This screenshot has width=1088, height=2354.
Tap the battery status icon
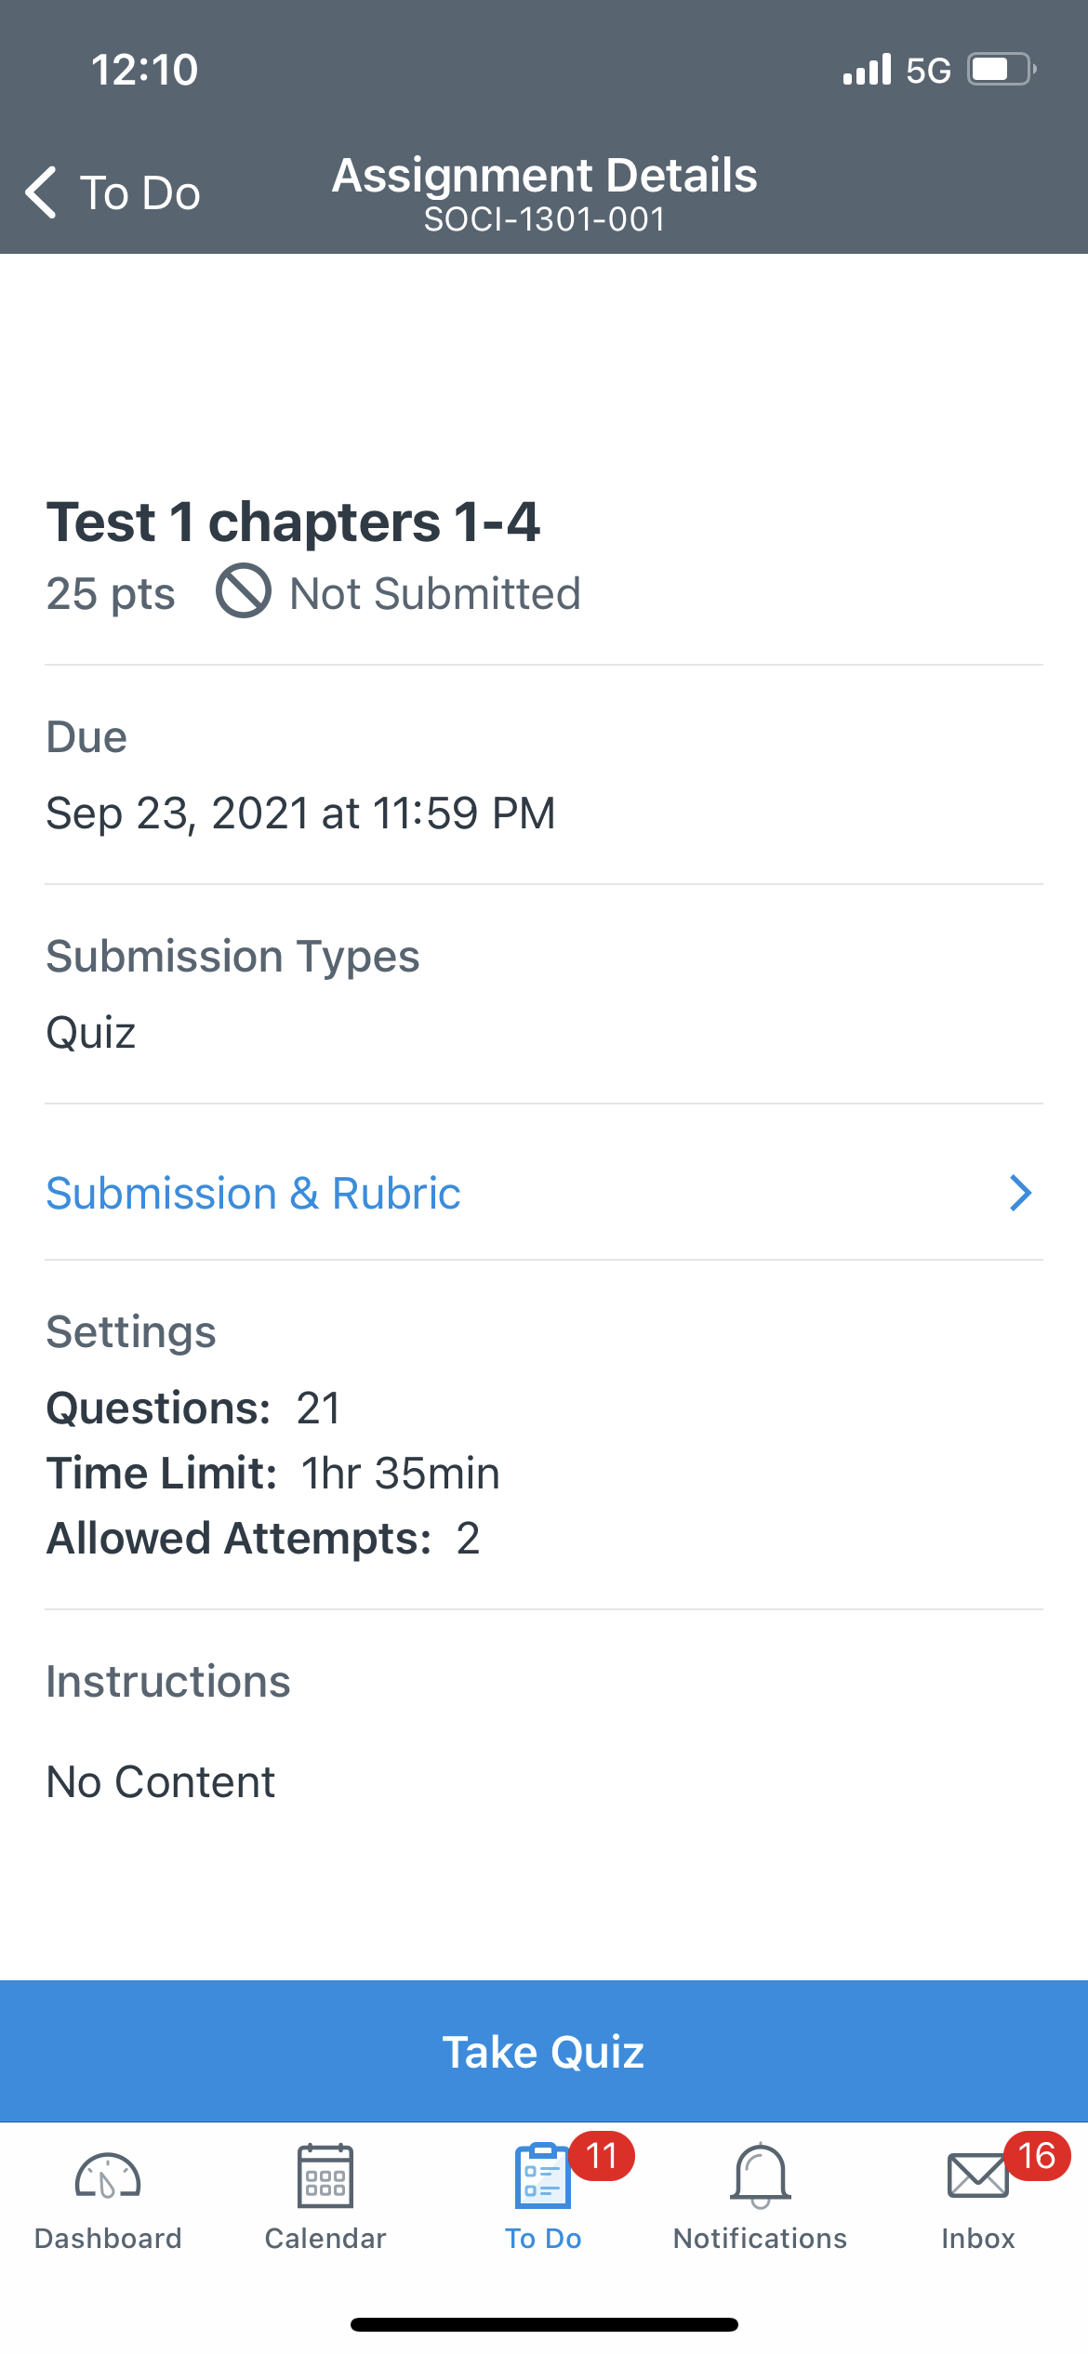pyautogui.click(x=1002, y=70)
